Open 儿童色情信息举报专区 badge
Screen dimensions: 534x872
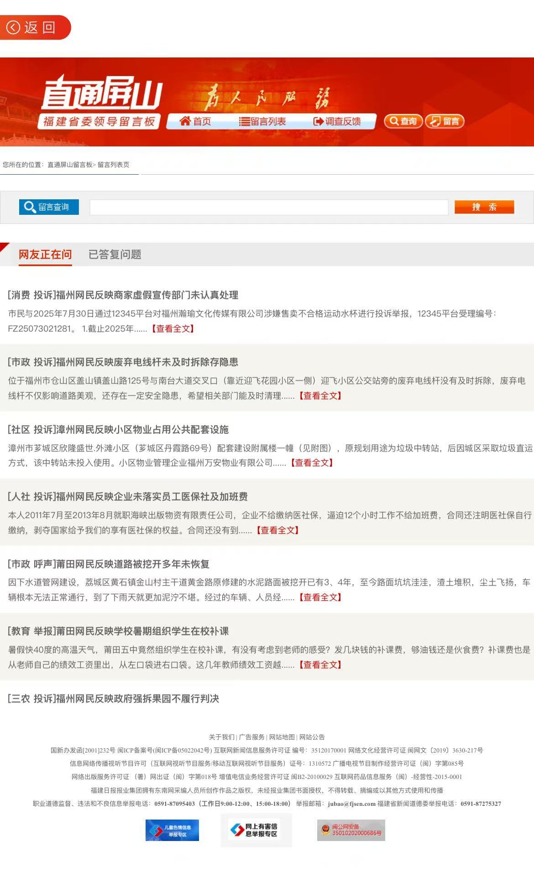[x=172, y=830]
